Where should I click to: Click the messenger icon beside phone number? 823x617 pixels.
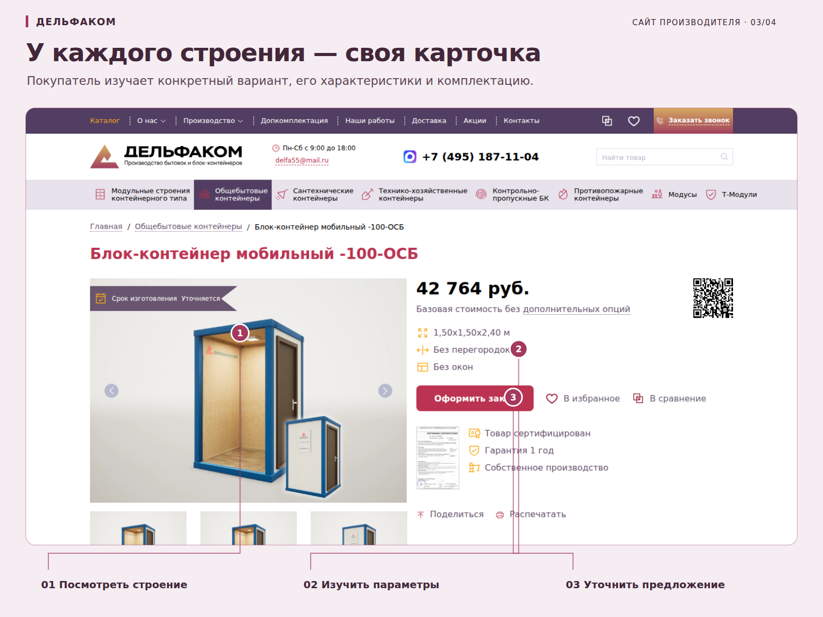click(x=410, y=156)
